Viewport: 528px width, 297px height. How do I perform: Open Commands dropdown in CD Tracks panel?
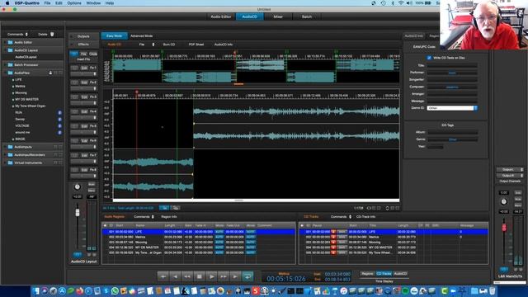pos(341,217)
